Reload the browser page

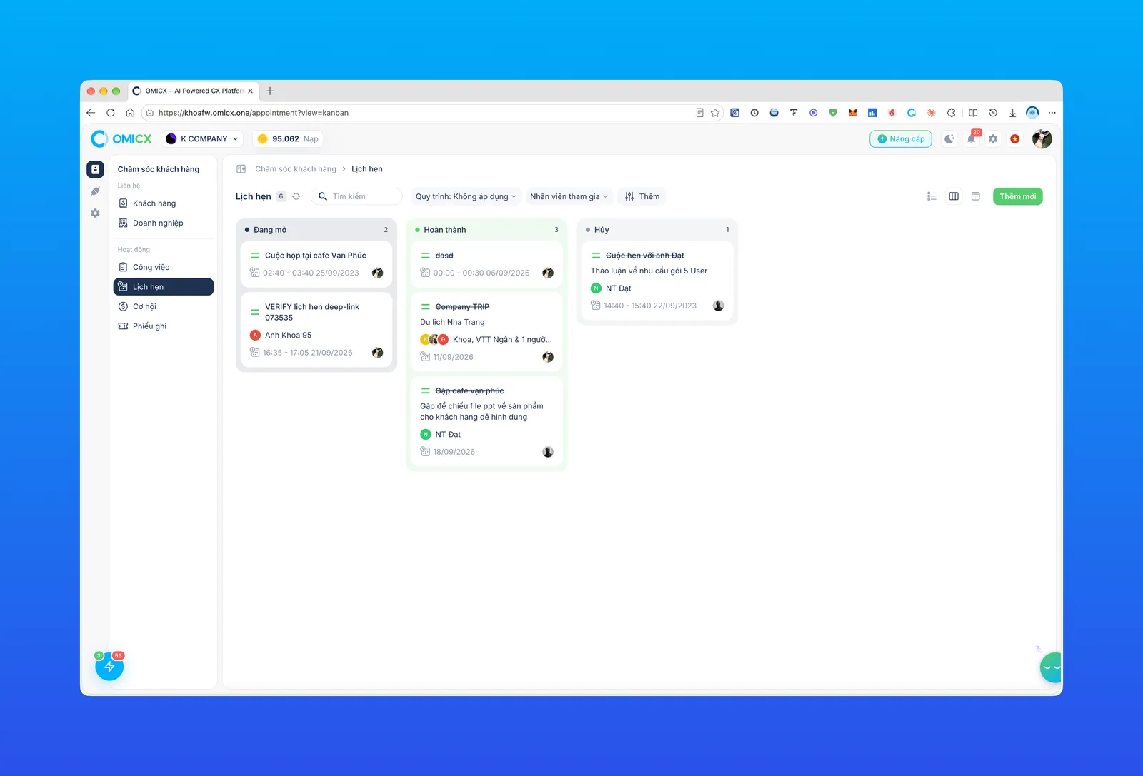tap(111, 113)
